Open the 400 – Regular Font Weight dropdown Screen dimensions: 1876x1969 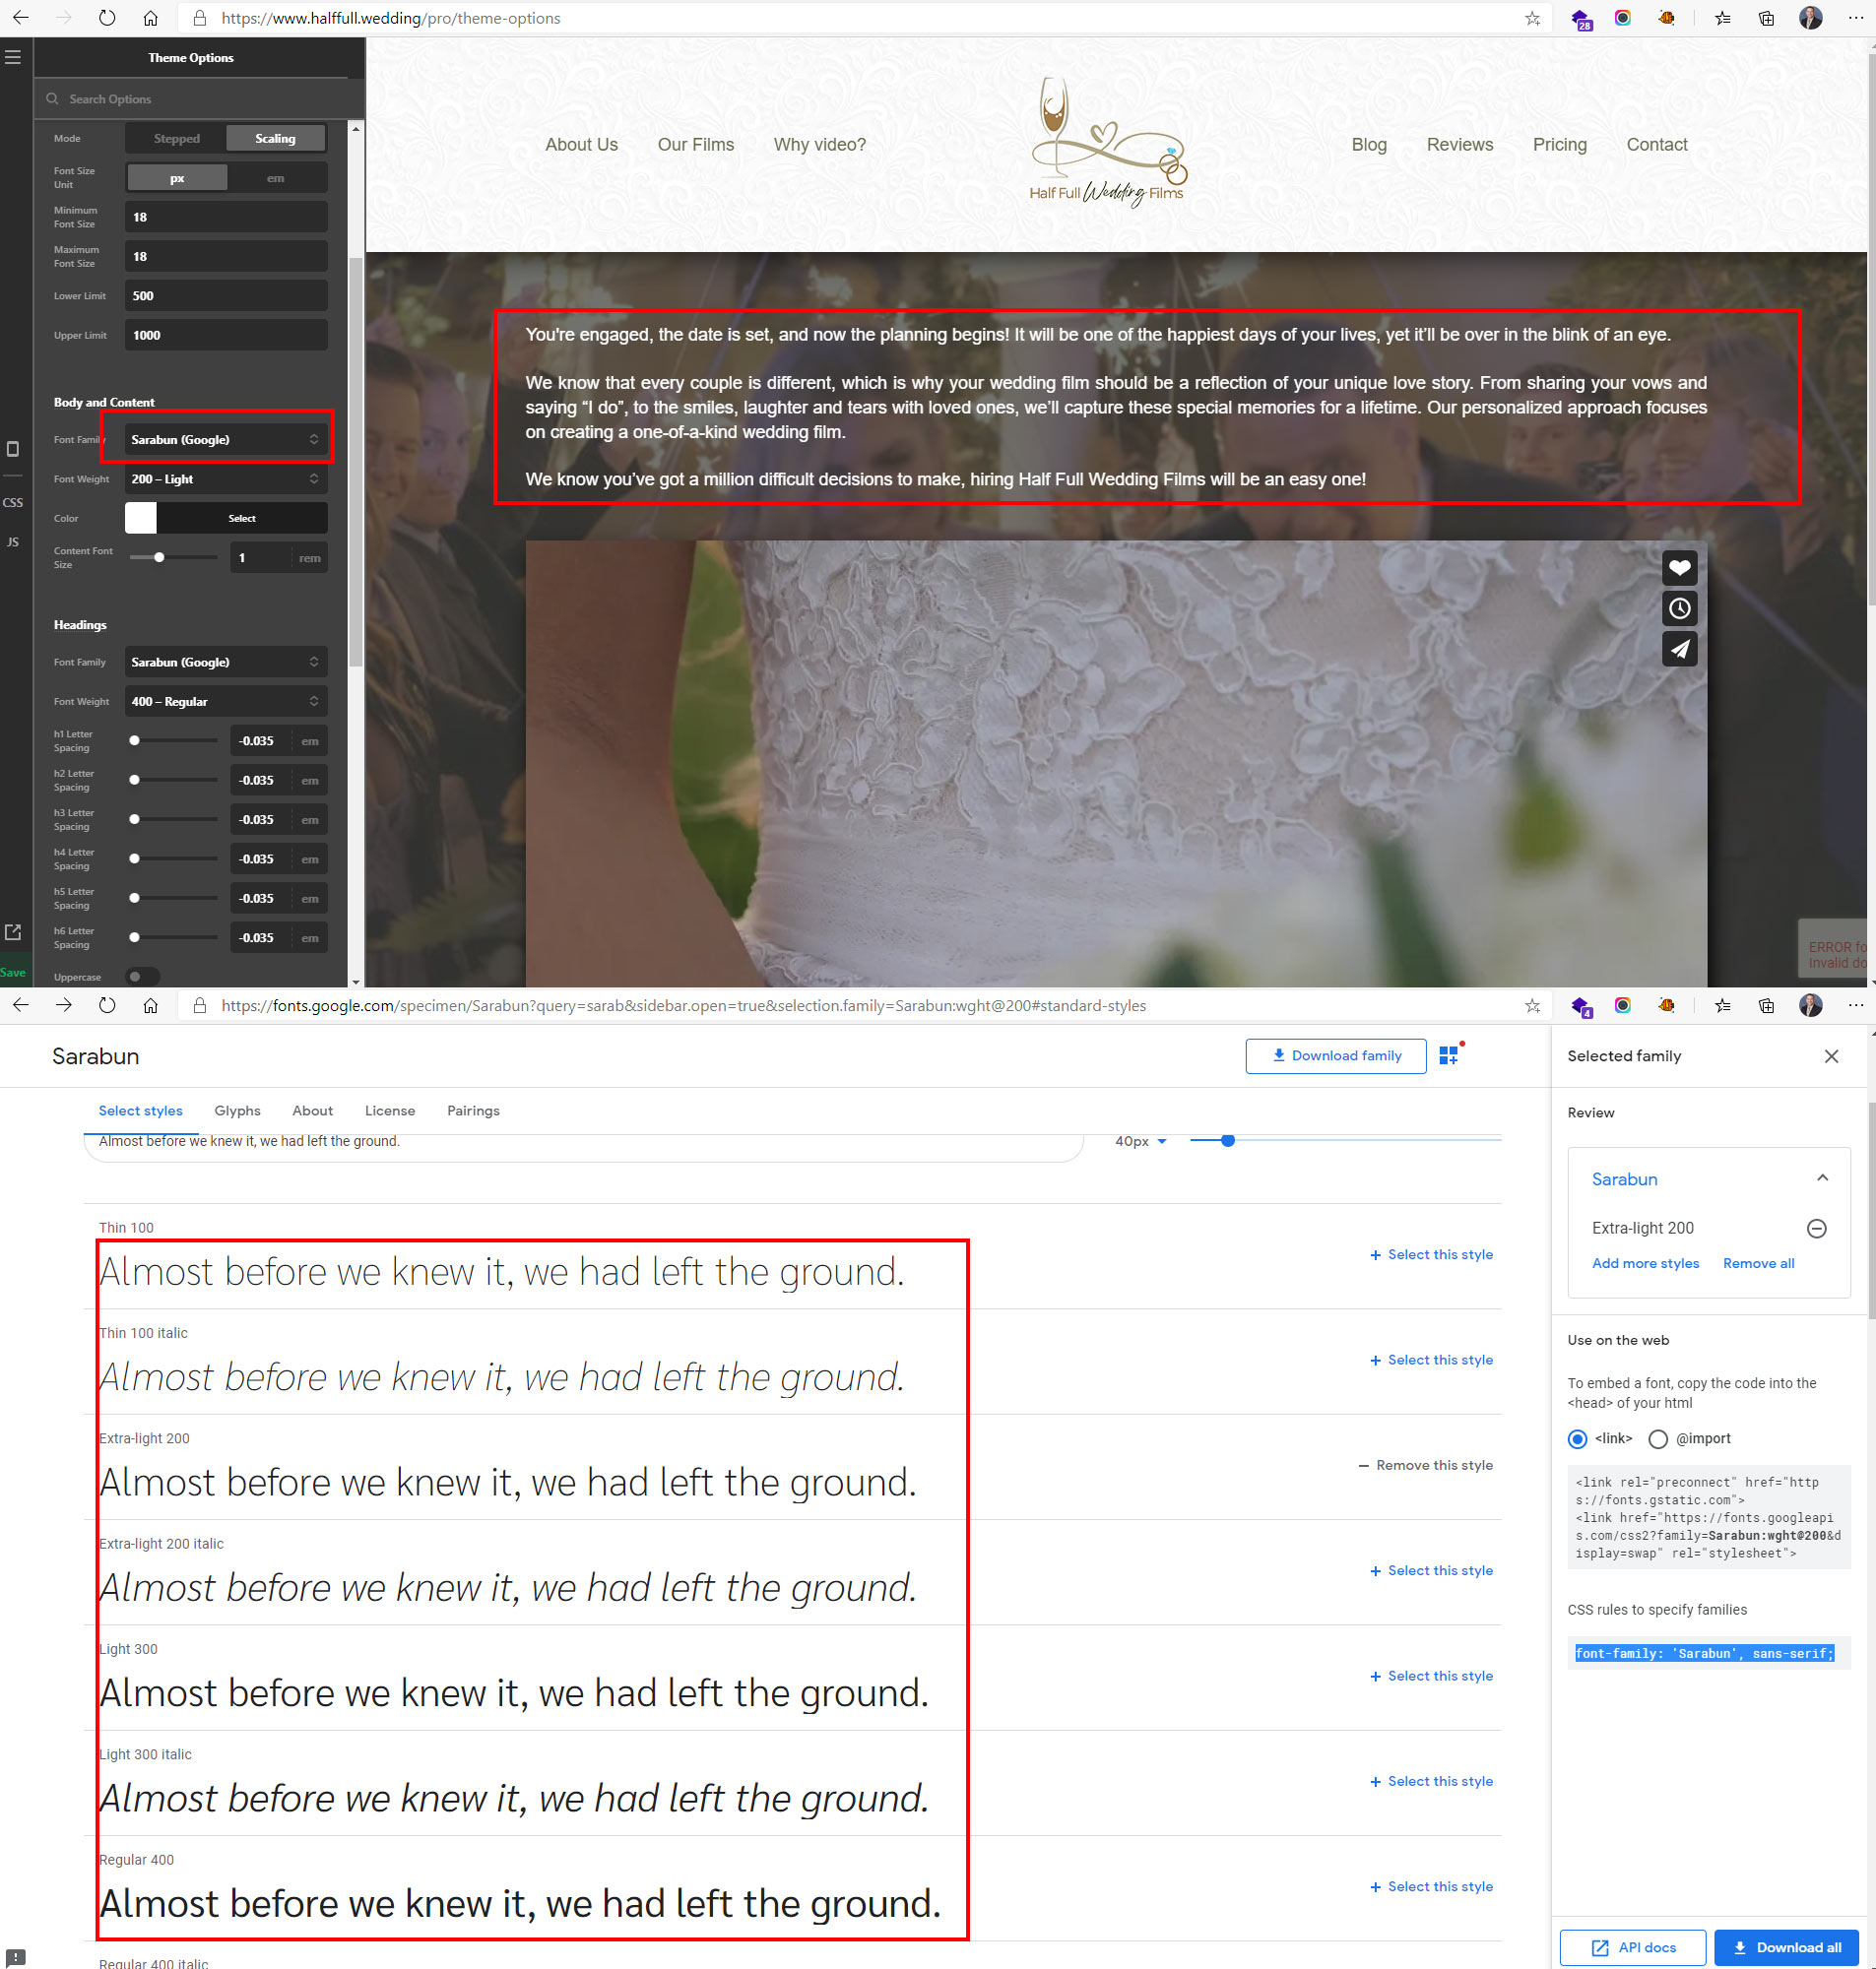click(226, 701)
